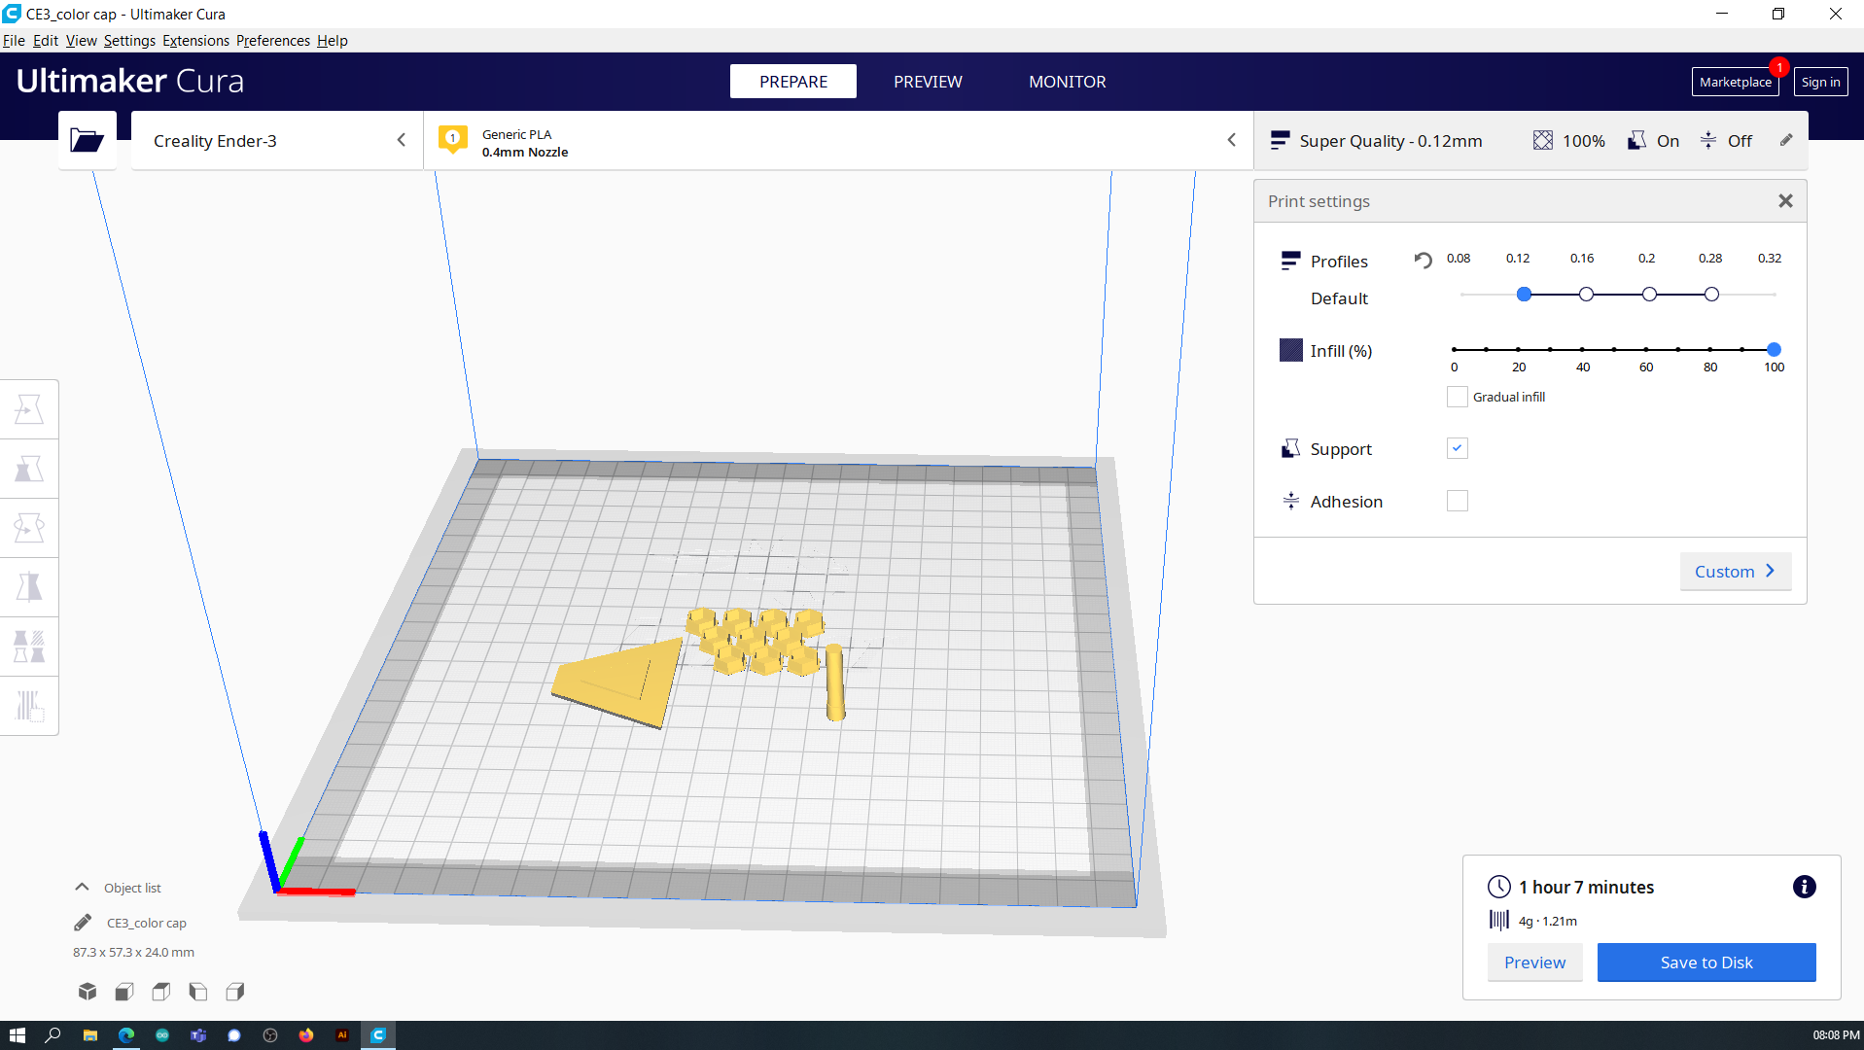This screenshot has height=1050, width=1864.
Task: Switch to the right side view icon
Action: coord(235,992)
